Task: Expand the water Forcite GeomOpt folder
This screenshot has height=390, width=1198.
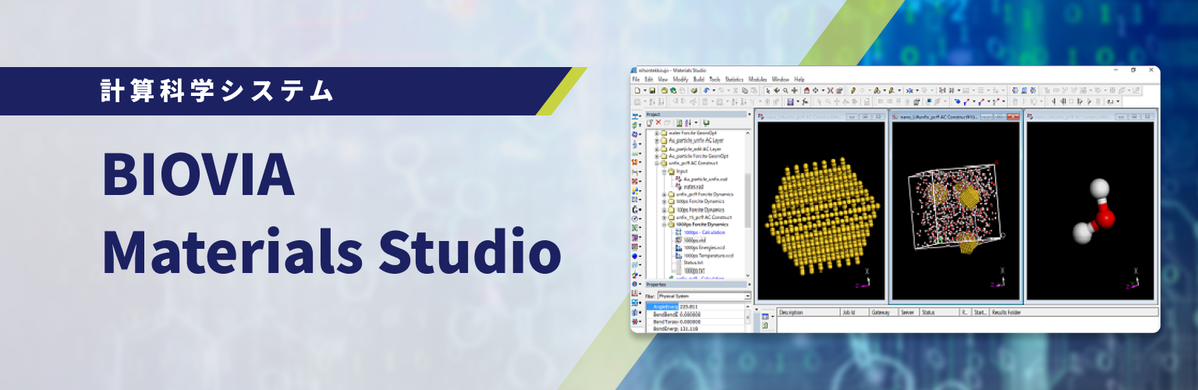Action: coord(657,133)
